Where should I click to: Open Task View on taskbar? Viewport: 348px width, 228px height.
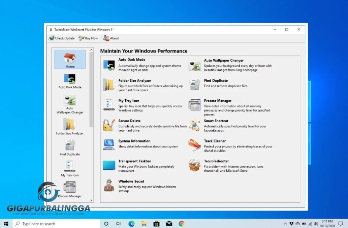119,224
